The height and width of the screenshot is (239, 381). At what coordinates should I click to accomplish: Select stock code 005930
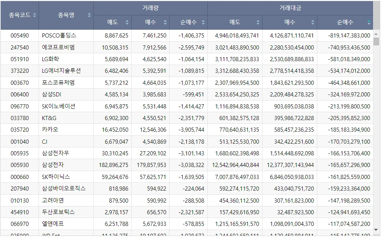pyautogui.click(x=19, y=165)
